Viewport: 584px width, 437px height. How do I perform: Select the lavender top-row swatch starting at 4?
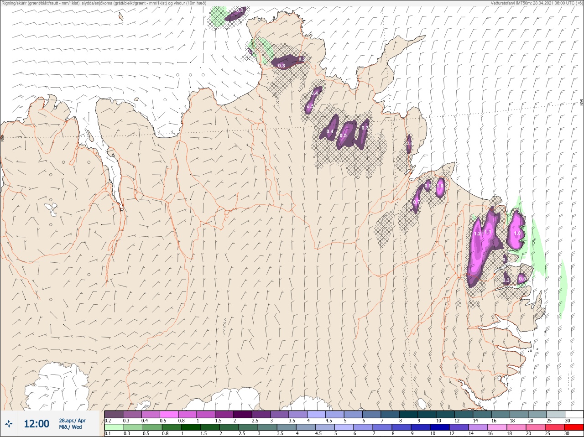point(316,414)
